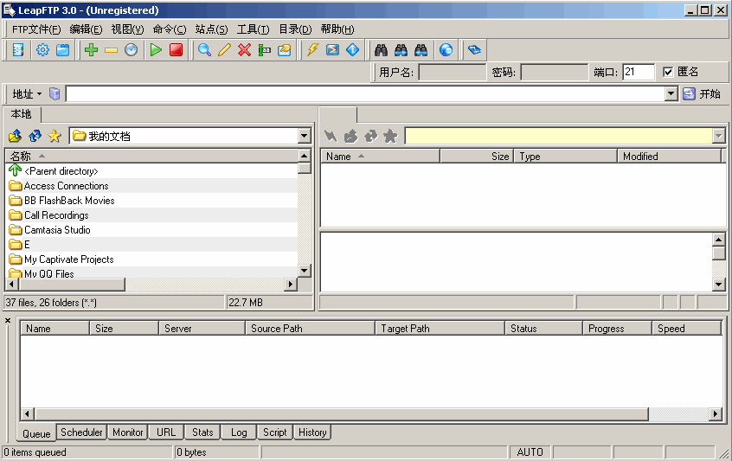Open the FTP文件(F) menu
Screen dimensions: 732x461
pyautogui.click(x=36, y=29)
